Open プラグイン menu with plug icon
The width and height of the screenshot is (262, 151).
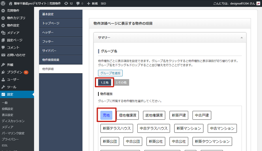(3, 72)
